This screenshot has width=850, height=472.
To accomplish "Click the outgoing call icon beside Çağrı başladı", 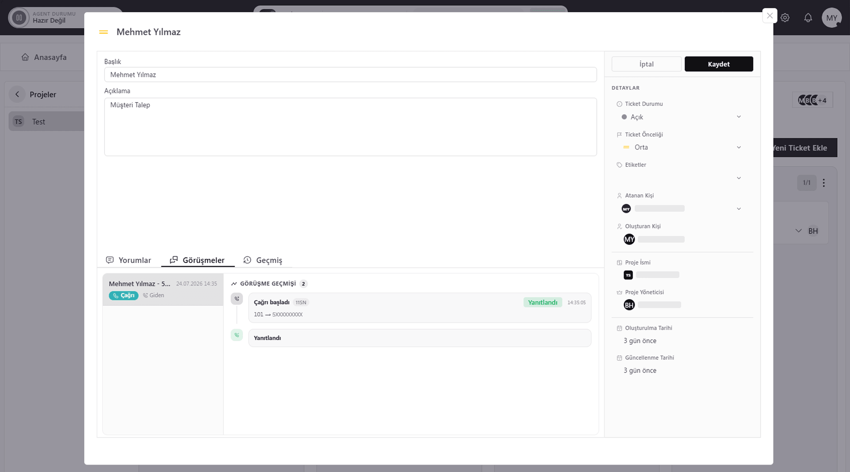I will pos(237,299).
